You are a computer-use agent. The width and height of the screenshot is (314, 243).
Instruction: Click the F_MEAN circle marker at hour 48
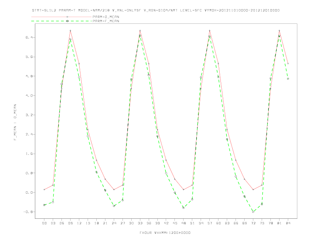(x=184, y=208)
